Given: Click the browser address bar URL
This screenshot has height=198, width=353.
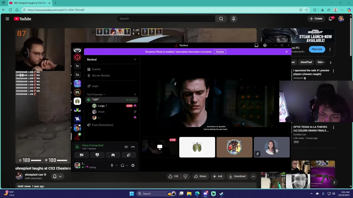Looking at the screenshot, I should [56, 10].
